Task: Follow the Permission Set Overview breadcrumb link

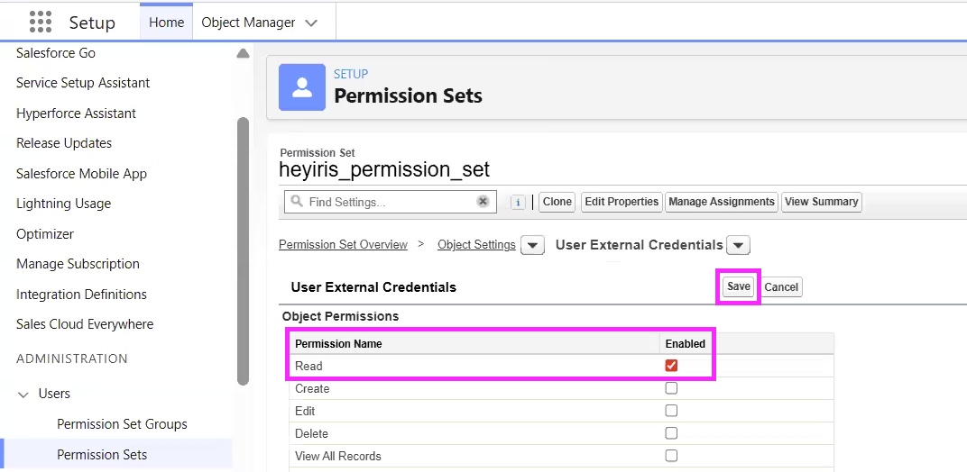Action: click(x=343, y=245)
